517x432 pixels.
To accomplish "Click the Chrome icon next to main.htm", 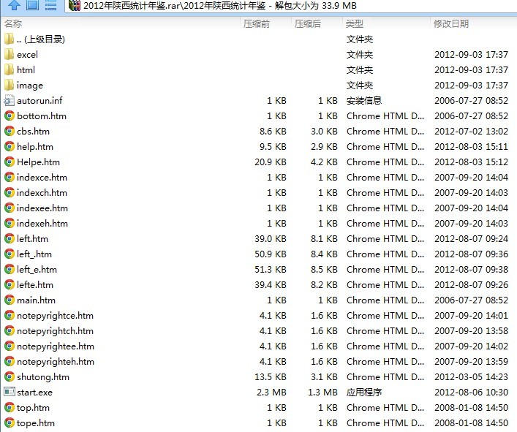I will click(10, 300).
